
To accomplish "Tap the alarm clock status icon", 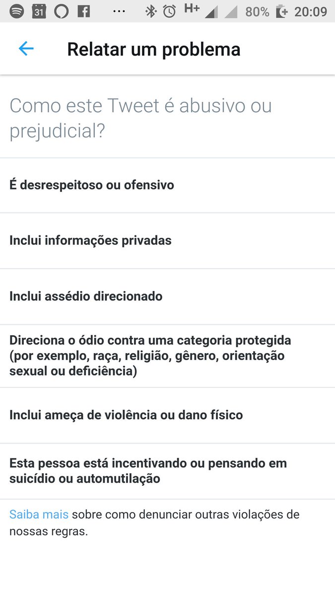I will [x=169, y=11].
